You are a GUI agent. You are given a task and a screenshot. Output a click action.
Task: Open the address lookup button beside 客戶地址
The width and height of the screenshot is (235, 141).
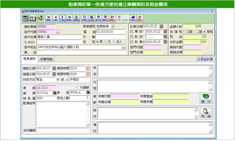(x=123, y=47)
